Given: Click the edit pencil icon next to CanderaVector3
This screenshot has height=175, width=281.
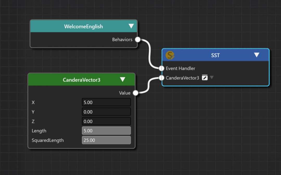Looking at the screenshot, I should coord(205,78).
